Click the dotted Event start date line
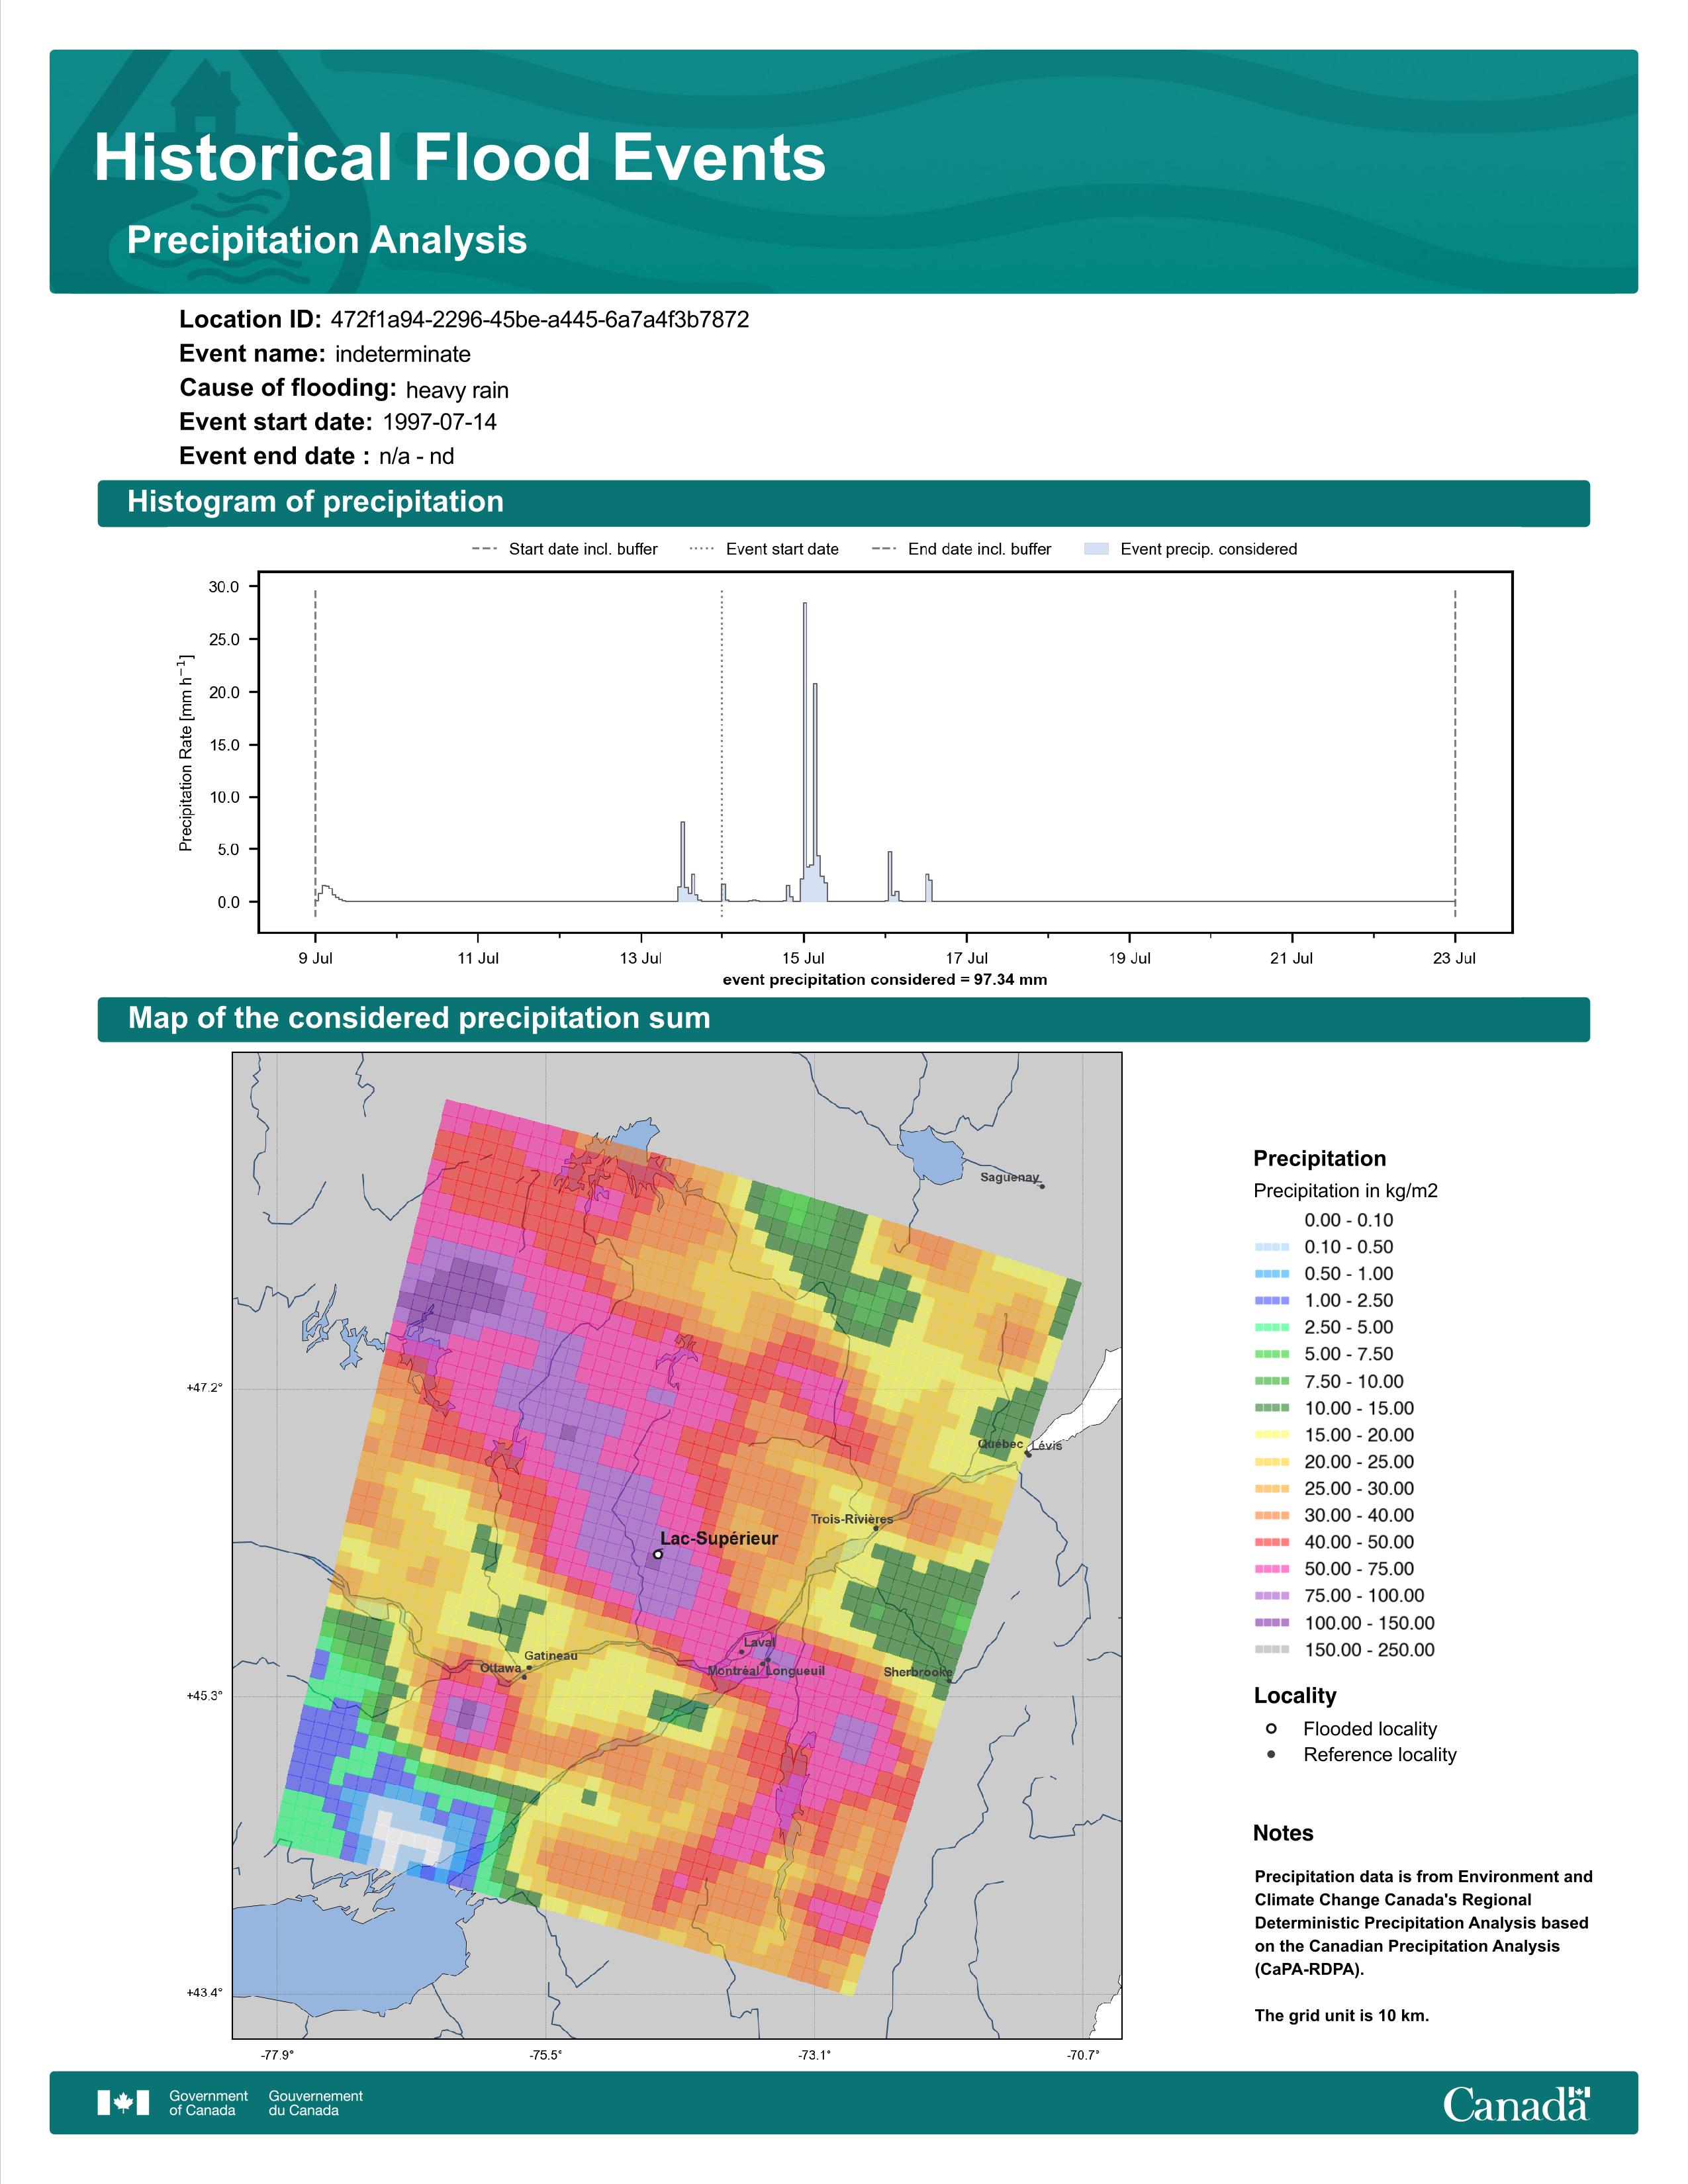The width and height of the screenshot is (1688, 2184). tap(722, 753)
